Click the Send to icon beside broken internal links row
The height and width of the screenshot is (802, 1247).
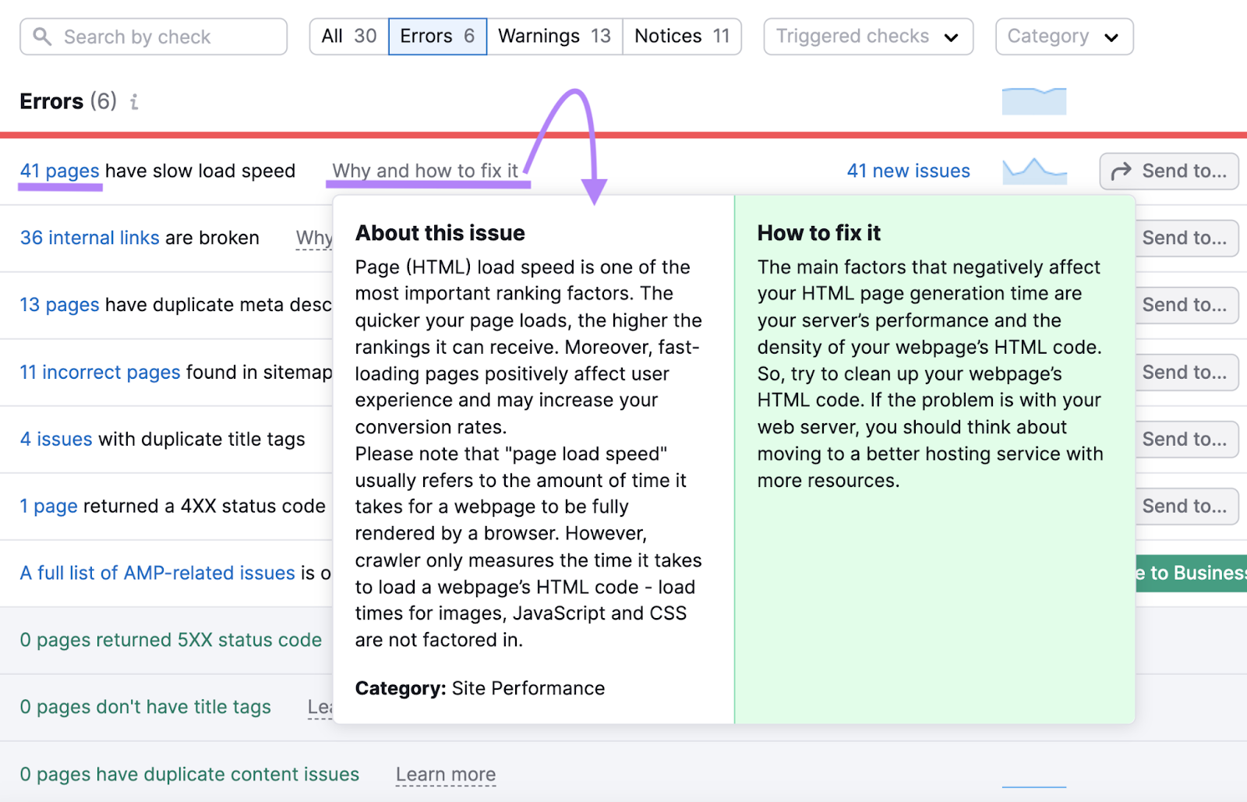(x=1187, y=238)
